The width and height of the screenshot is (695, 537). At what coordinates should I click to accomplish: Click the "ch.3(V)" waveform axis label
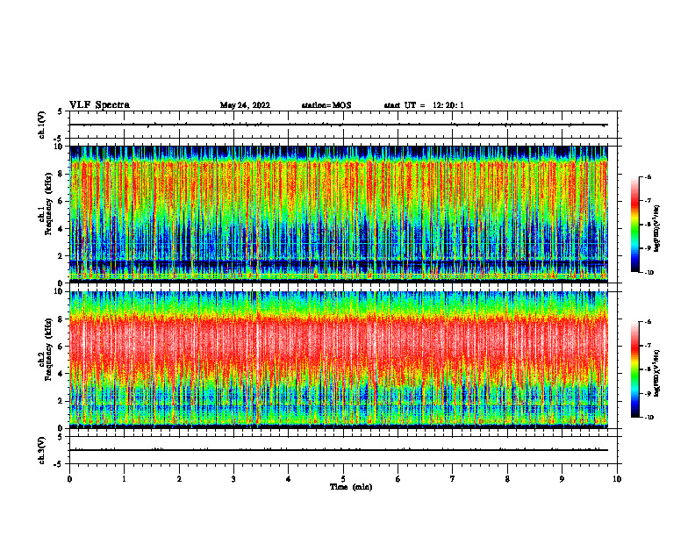(42, 450)
